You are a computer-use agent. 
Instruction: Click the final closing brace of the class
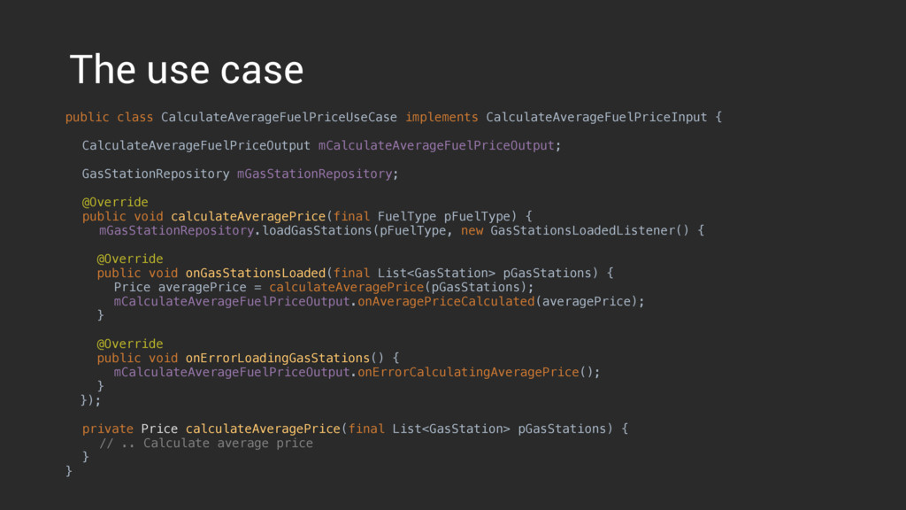click(x=69, y=471)
